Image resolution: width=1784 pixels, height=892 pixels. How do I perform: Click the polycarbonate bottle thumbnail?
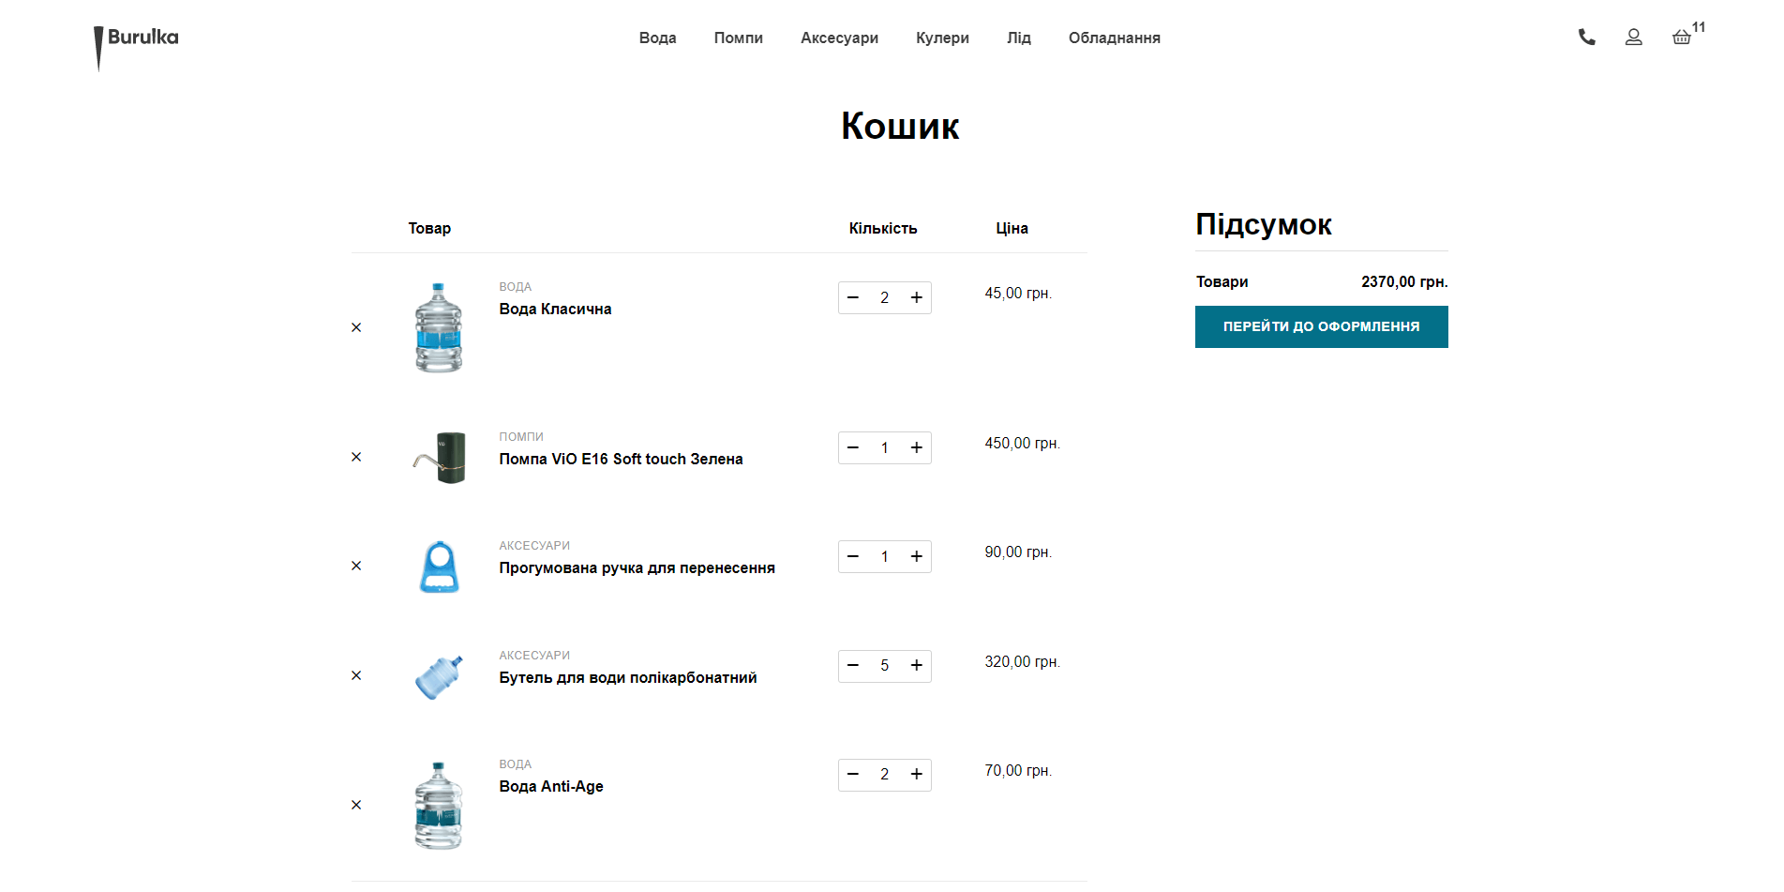439,676
